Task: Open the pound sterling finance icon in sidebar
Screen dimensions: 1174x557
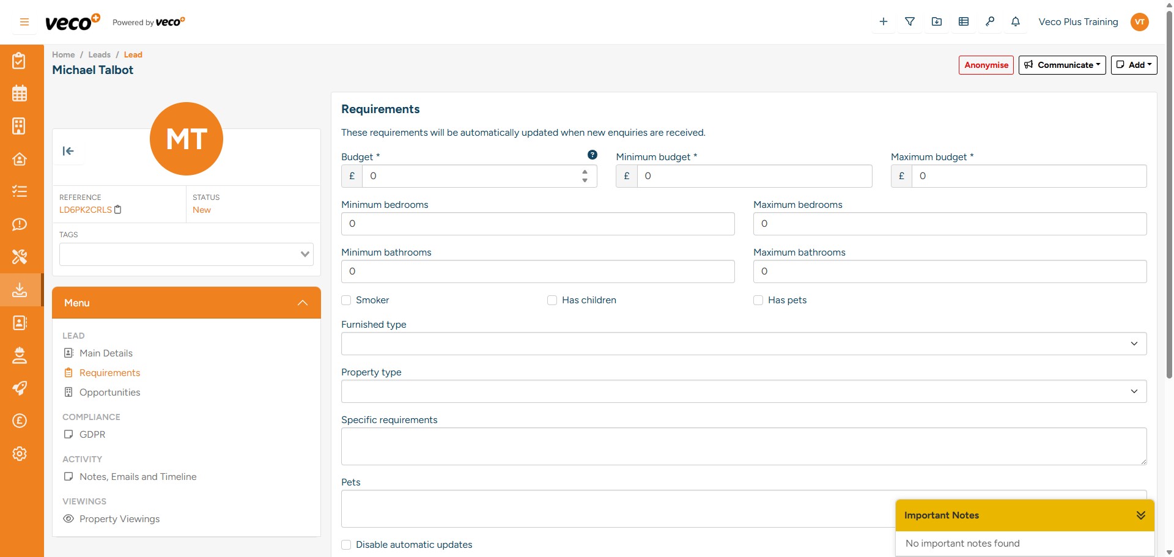Action: tap(20, 421)
